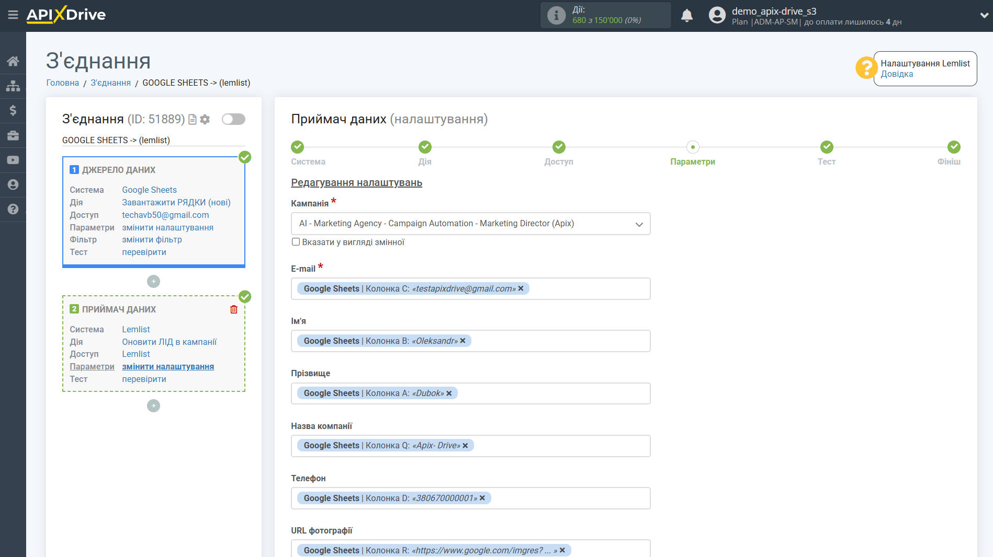Click source 'змінити налаштування' link
Viewport: 993px width, 557px height.
tap(168, 227)
